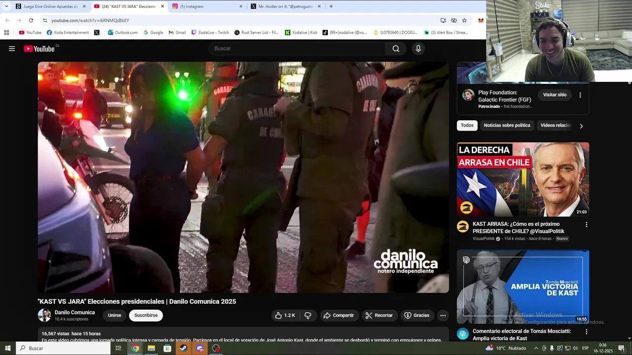Open the YouTube hamburger guide menu

pos(12,48)
